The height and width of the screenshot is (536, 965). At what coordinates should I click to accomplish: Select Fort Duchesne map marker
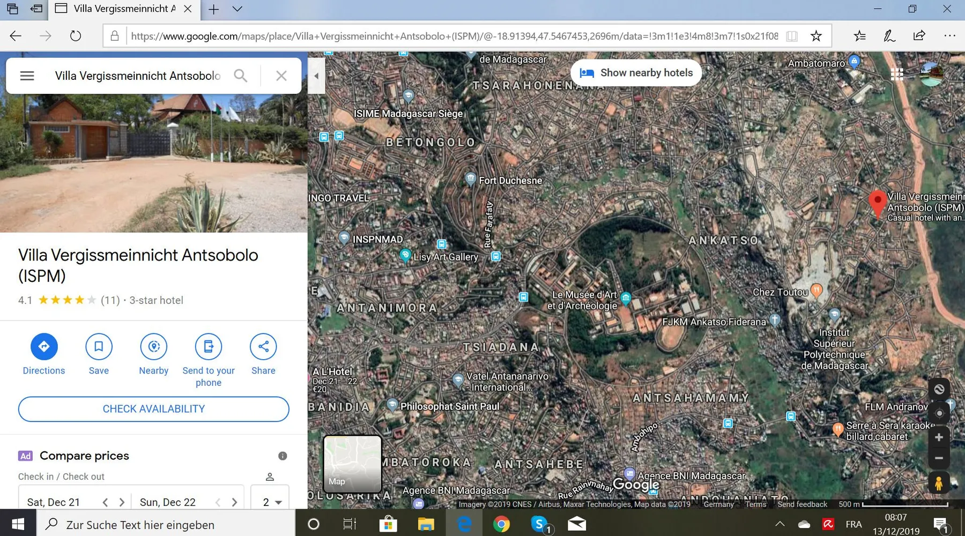470,179
